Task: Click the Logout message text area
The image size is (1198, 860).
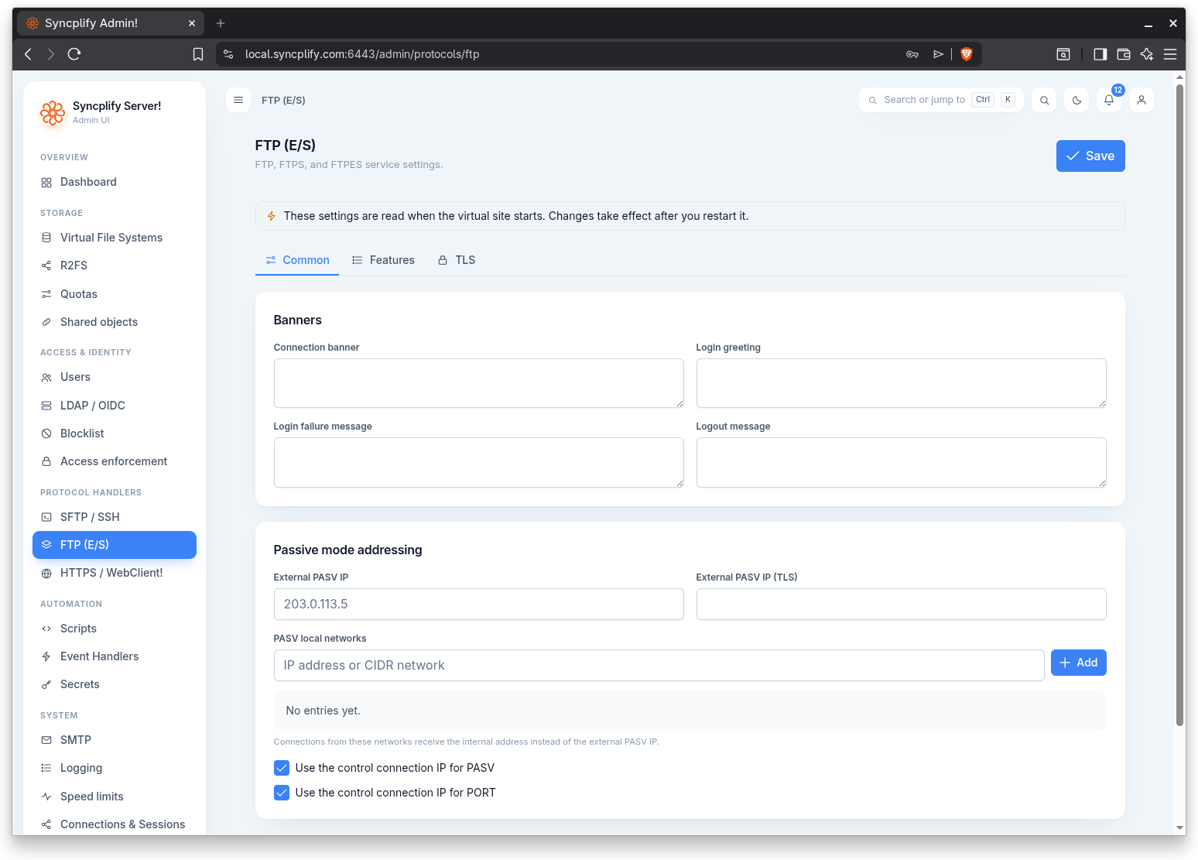Action: tap(901, 462)
